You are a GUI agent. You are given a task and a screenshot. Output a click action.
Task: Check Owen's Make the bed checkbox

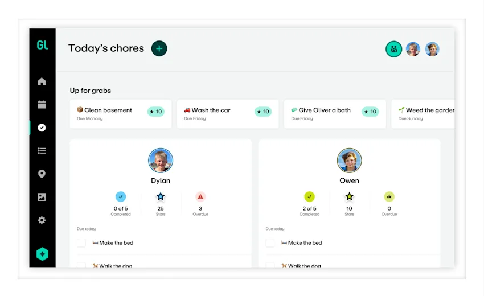pyautogui.click(x=270, y=243)
